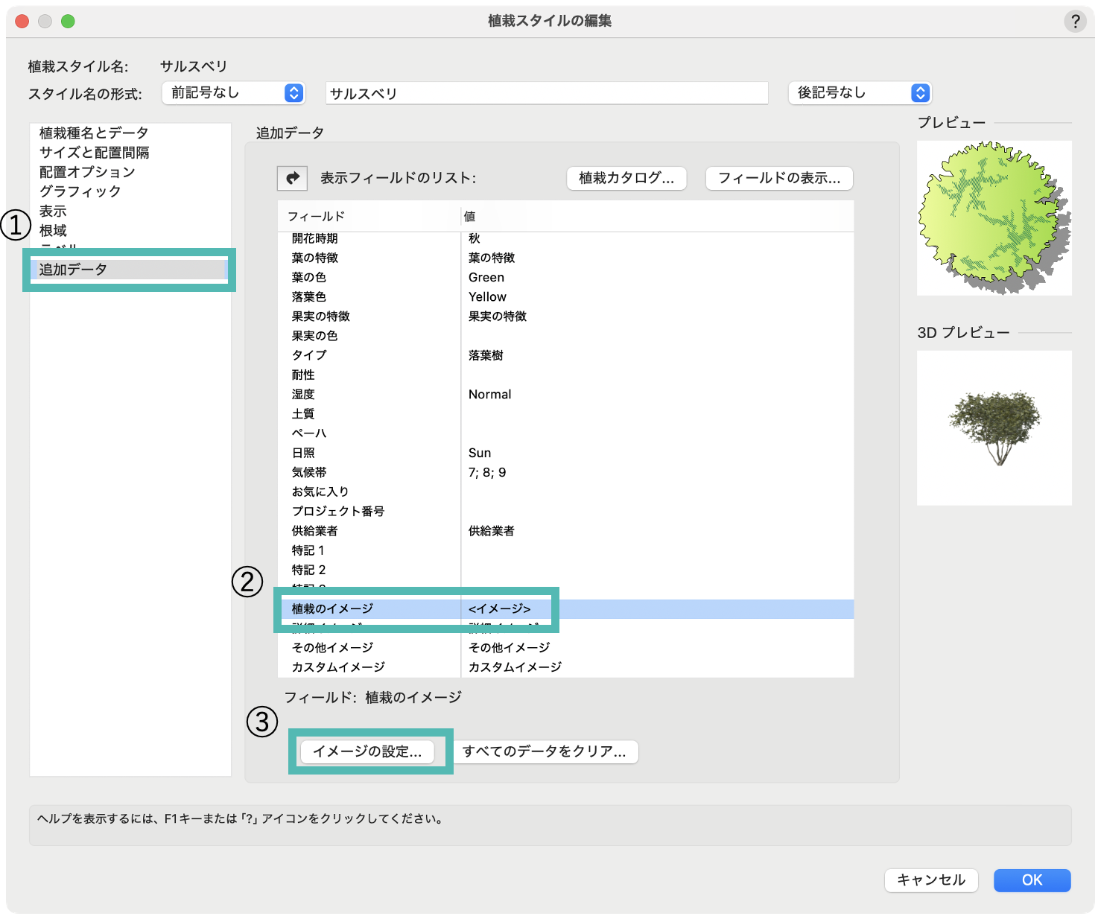The image size is (1098, 919).
Task: Select サイズと配置間隔 category
Action: tap(94, 153)
